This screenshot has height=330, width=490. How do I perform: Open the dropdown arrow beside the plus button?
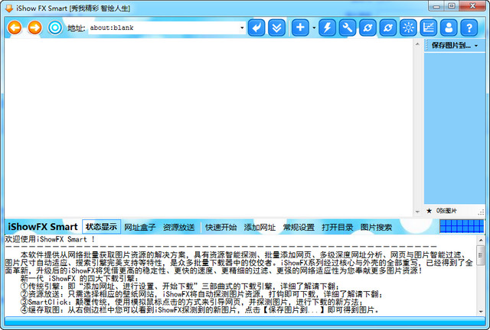point(314,27)
